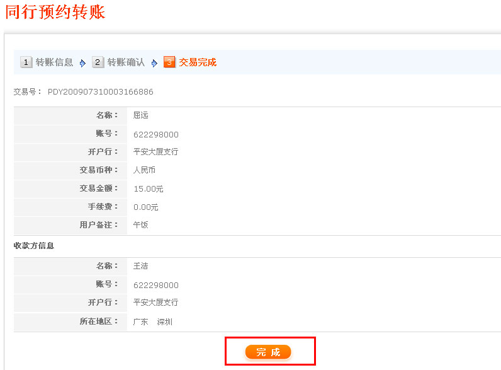This screenshot has height=370, width=501.
Task: Click transaction number PDY200907310003166886
Action: [101, 92]
